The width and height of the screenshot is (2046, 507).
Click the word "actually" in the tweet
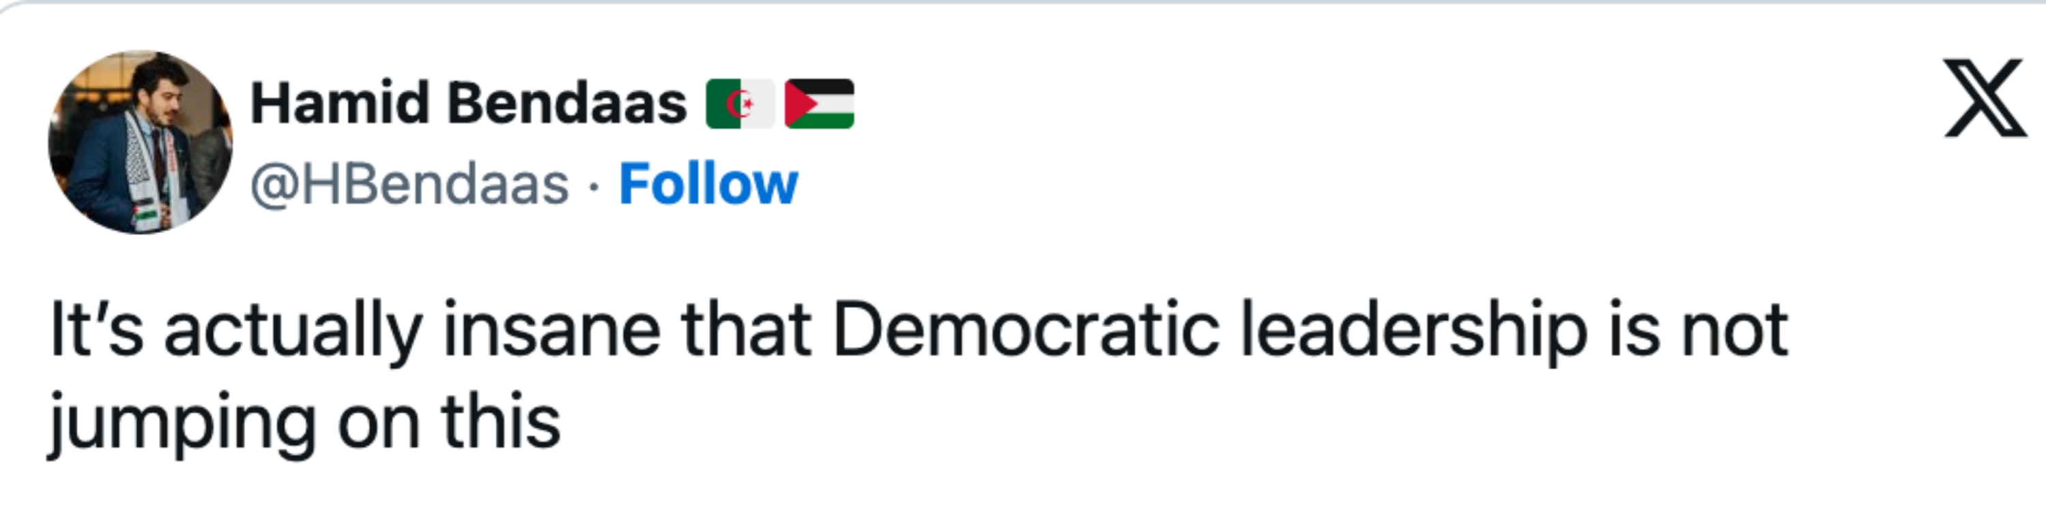click(x=292, y=330)
